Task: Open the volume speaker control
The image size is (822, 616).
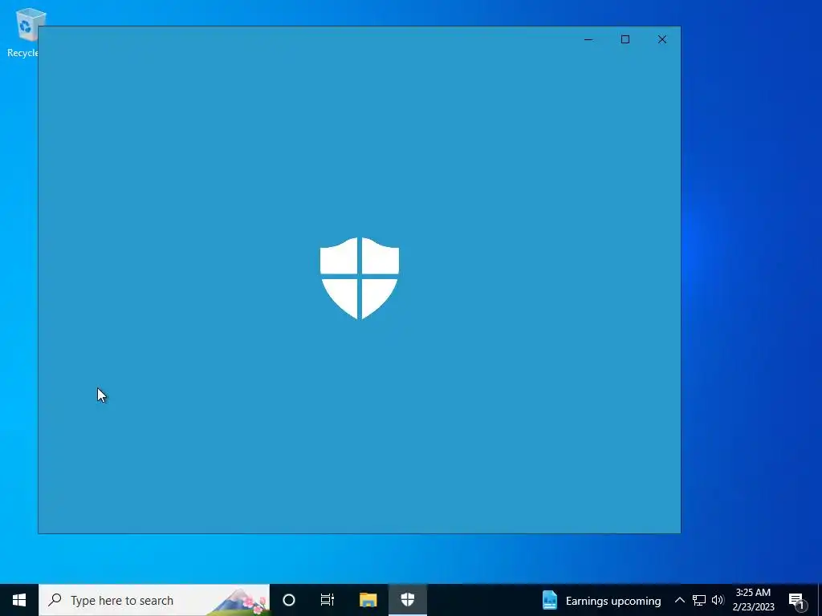Action: [x=718, y=600]
